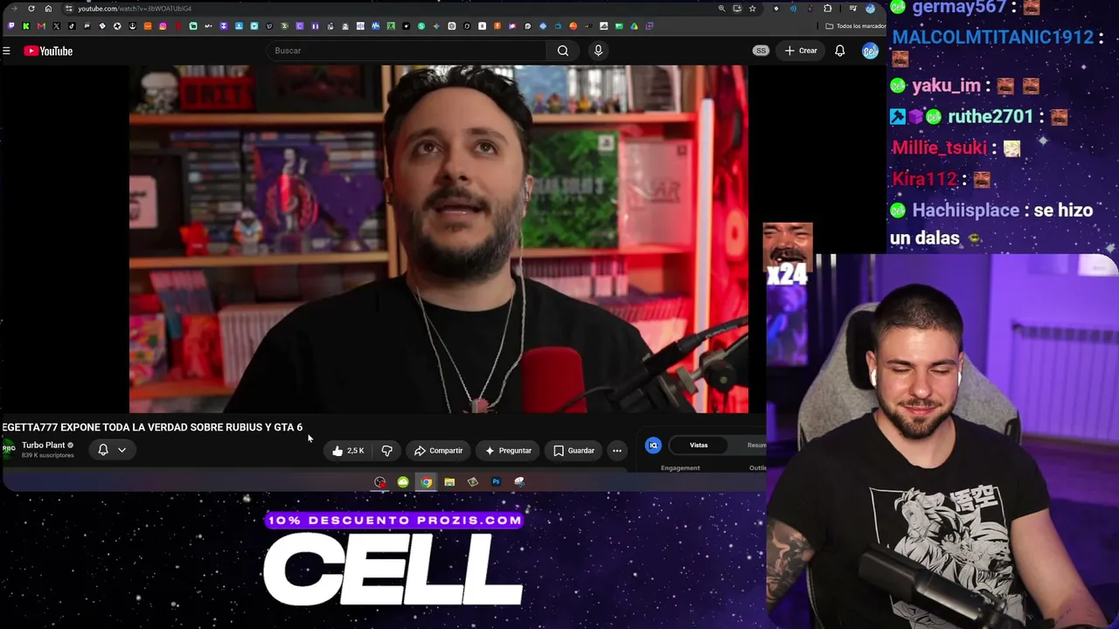The height and width of the screenshot is (629, 1119).
Task: Click the Buscar search field
Action: (407, 51)
